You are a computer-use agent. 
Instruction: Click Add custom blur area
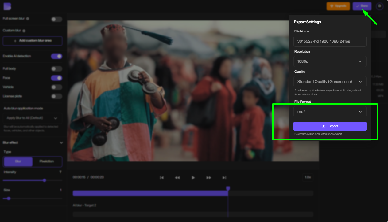33,41
